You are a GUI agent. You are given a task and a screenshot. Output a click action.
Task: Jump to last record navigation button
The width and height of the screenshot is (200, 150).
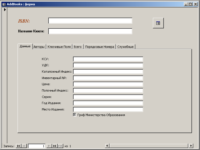pos(55,146)
